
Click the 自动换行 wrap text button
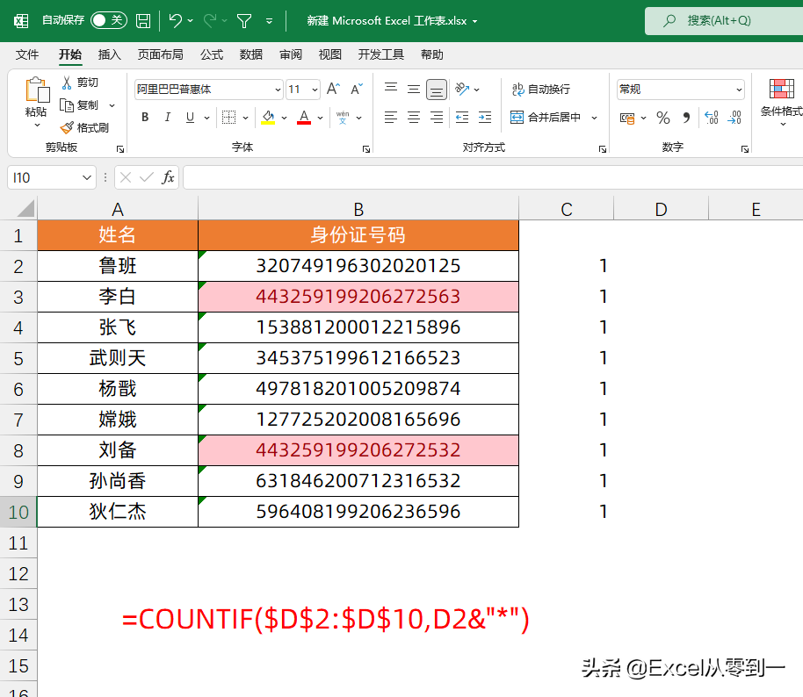541,89
